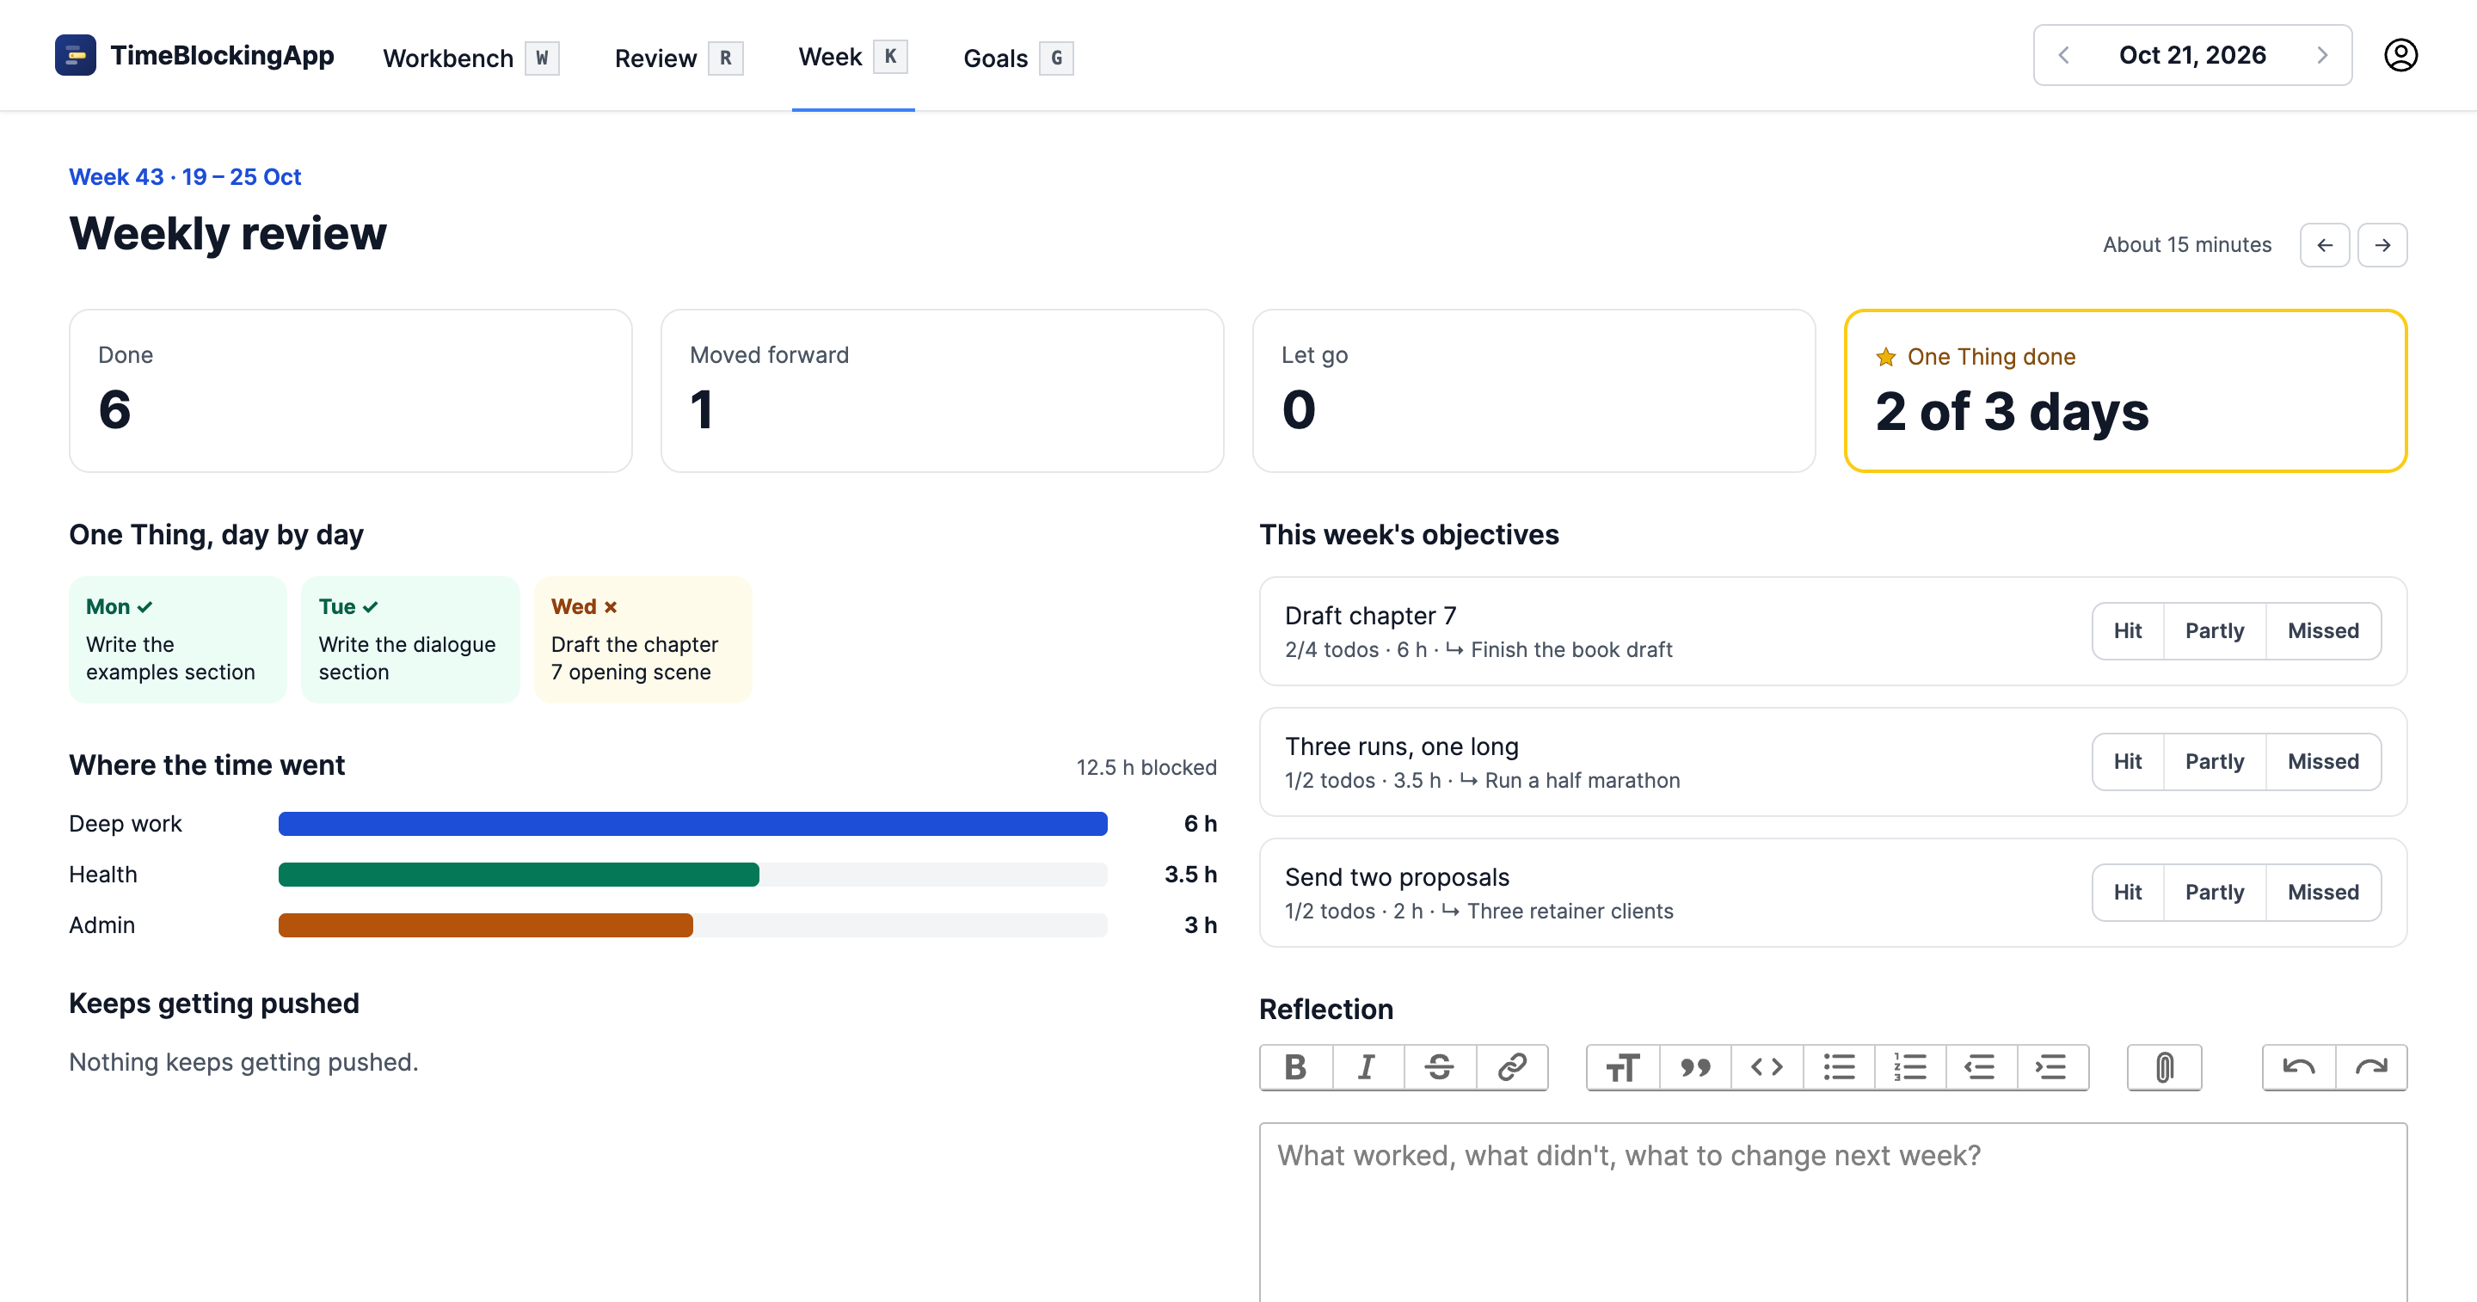Insert a code block

pyautogui.click(x=1767, y=1067)
